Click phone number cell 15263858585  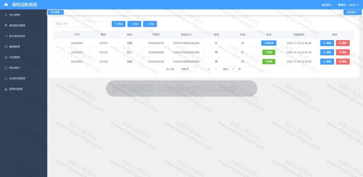pyautogui.click(x=156, y=52)
